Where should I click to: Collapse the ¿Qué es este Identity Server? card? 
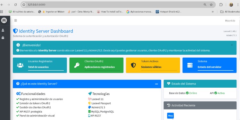pos(156,84)
